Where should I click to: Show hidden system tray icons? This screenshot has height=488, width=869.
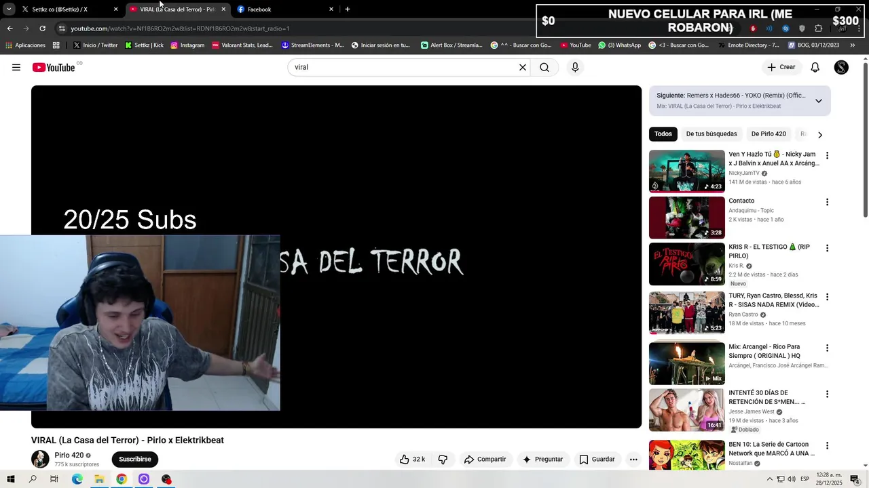[x=770, y=479]
